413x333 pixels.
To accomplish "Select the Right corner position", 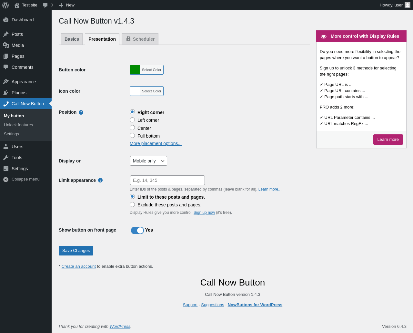I will coord(132,112).
